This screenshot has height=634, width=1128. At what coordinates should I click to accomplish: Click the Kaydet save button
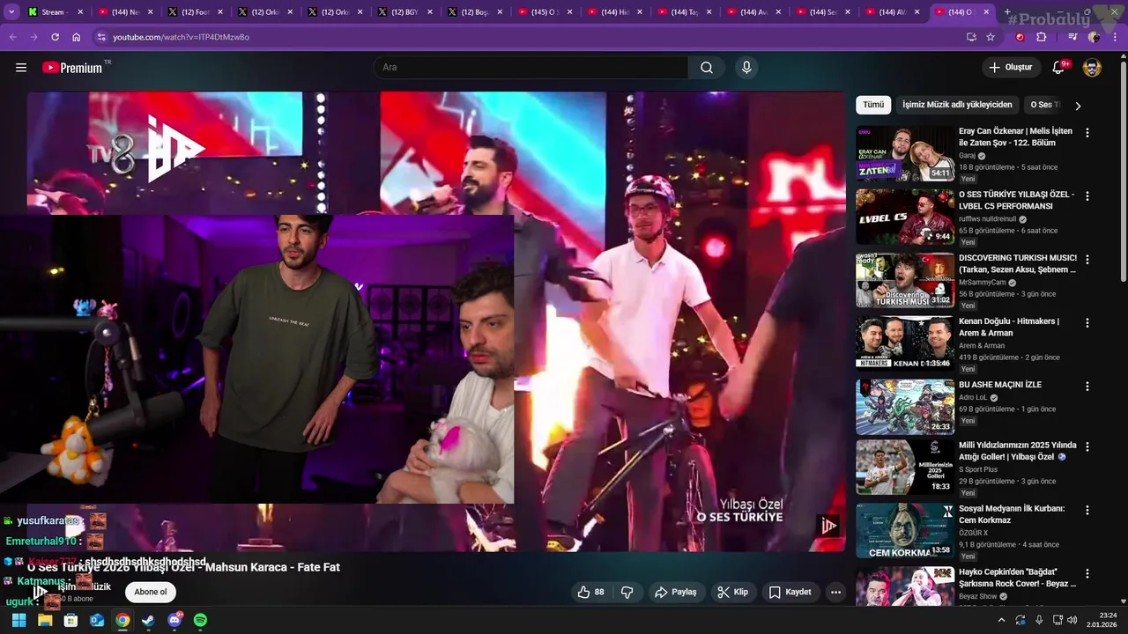(790, 592)
